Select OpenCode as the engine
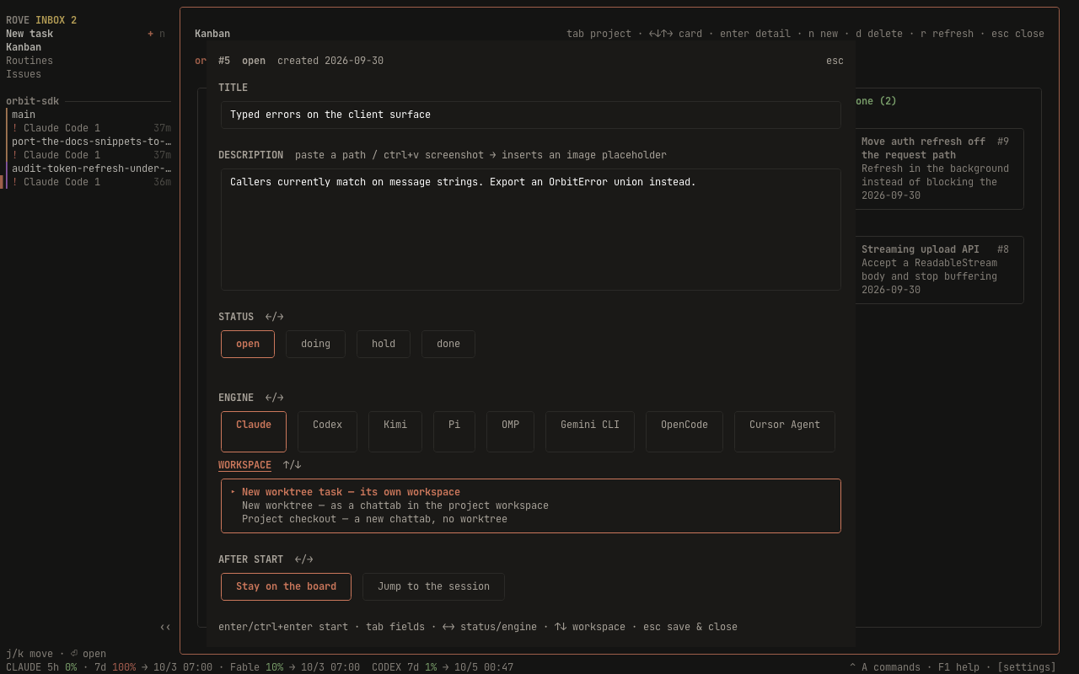 (x=684, y=431)
